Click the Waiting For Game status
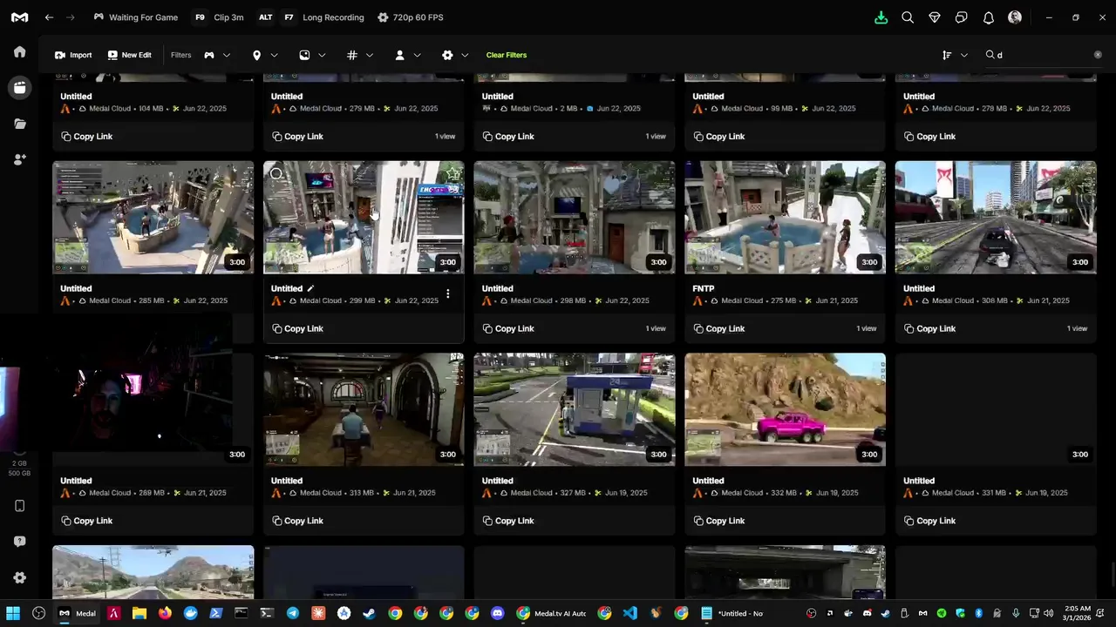Viewport: 1116px width, 627px height. 135,17
